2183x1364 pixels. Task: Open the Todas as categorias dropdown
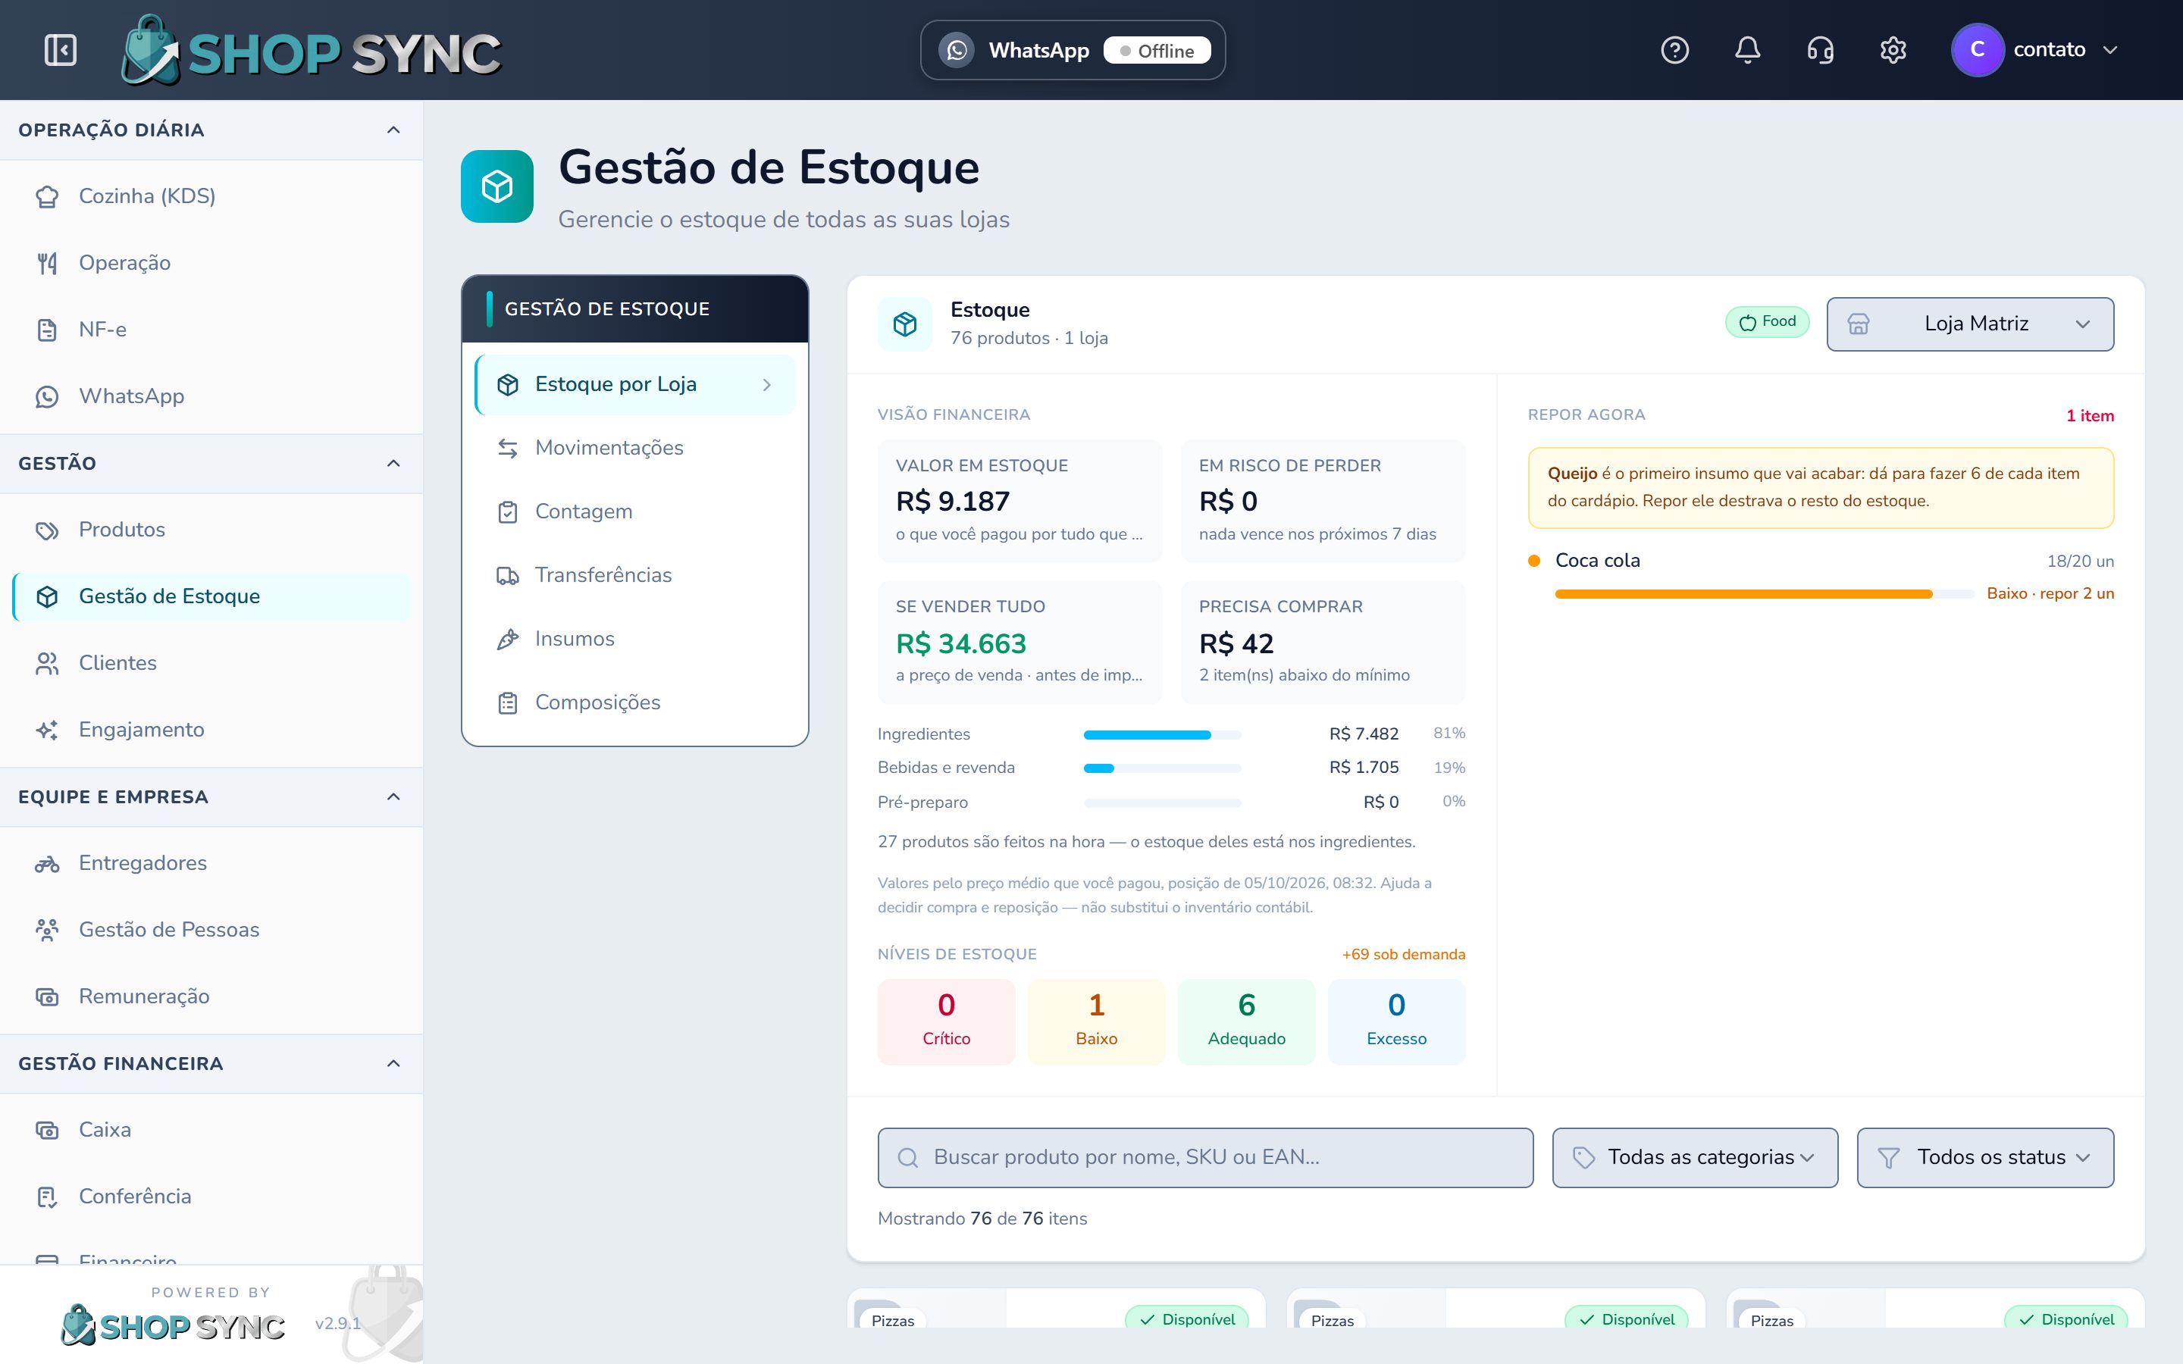pyautogui.click(x=1694, y=1157)
